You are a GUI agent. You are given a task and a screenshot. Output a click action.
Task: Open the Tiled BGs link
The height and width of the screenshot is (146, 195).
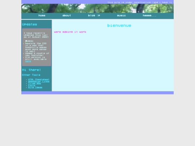[34, 83]
